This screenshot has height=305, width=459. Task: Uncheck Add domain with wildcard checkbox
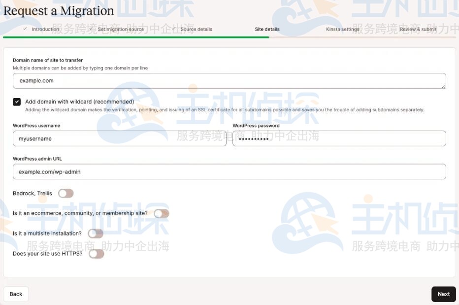click(16, 102)
